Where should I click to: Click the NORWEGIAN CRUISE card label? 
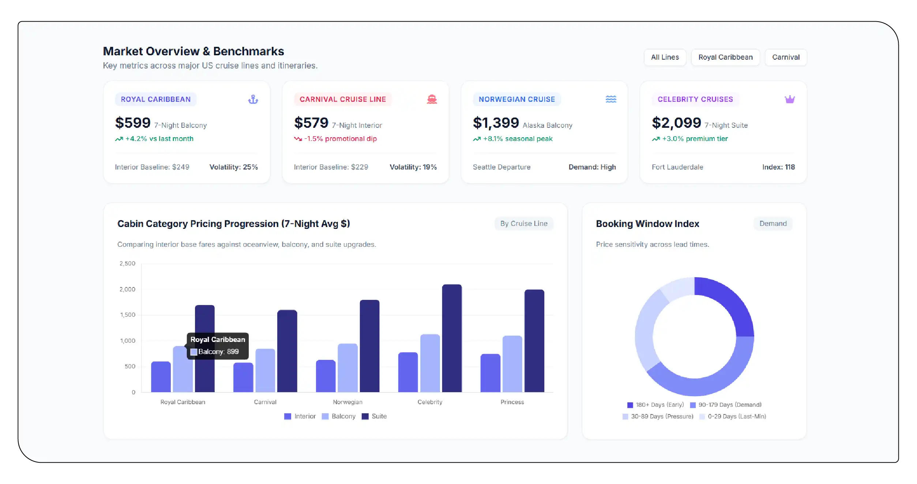click(x=517, y=99)
